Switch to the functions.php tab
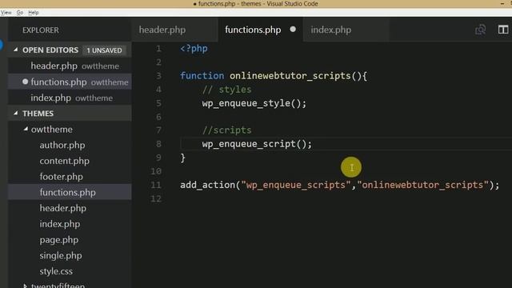Screen dimensions: 512x288 (x=253, y=30)
